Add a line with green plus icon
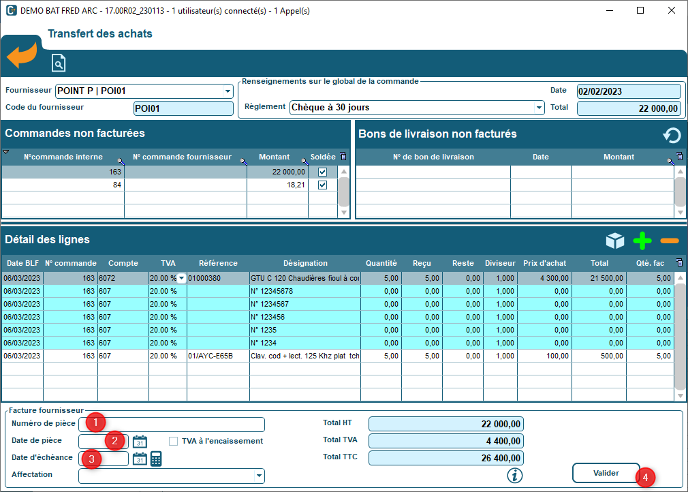 [642, 241]
